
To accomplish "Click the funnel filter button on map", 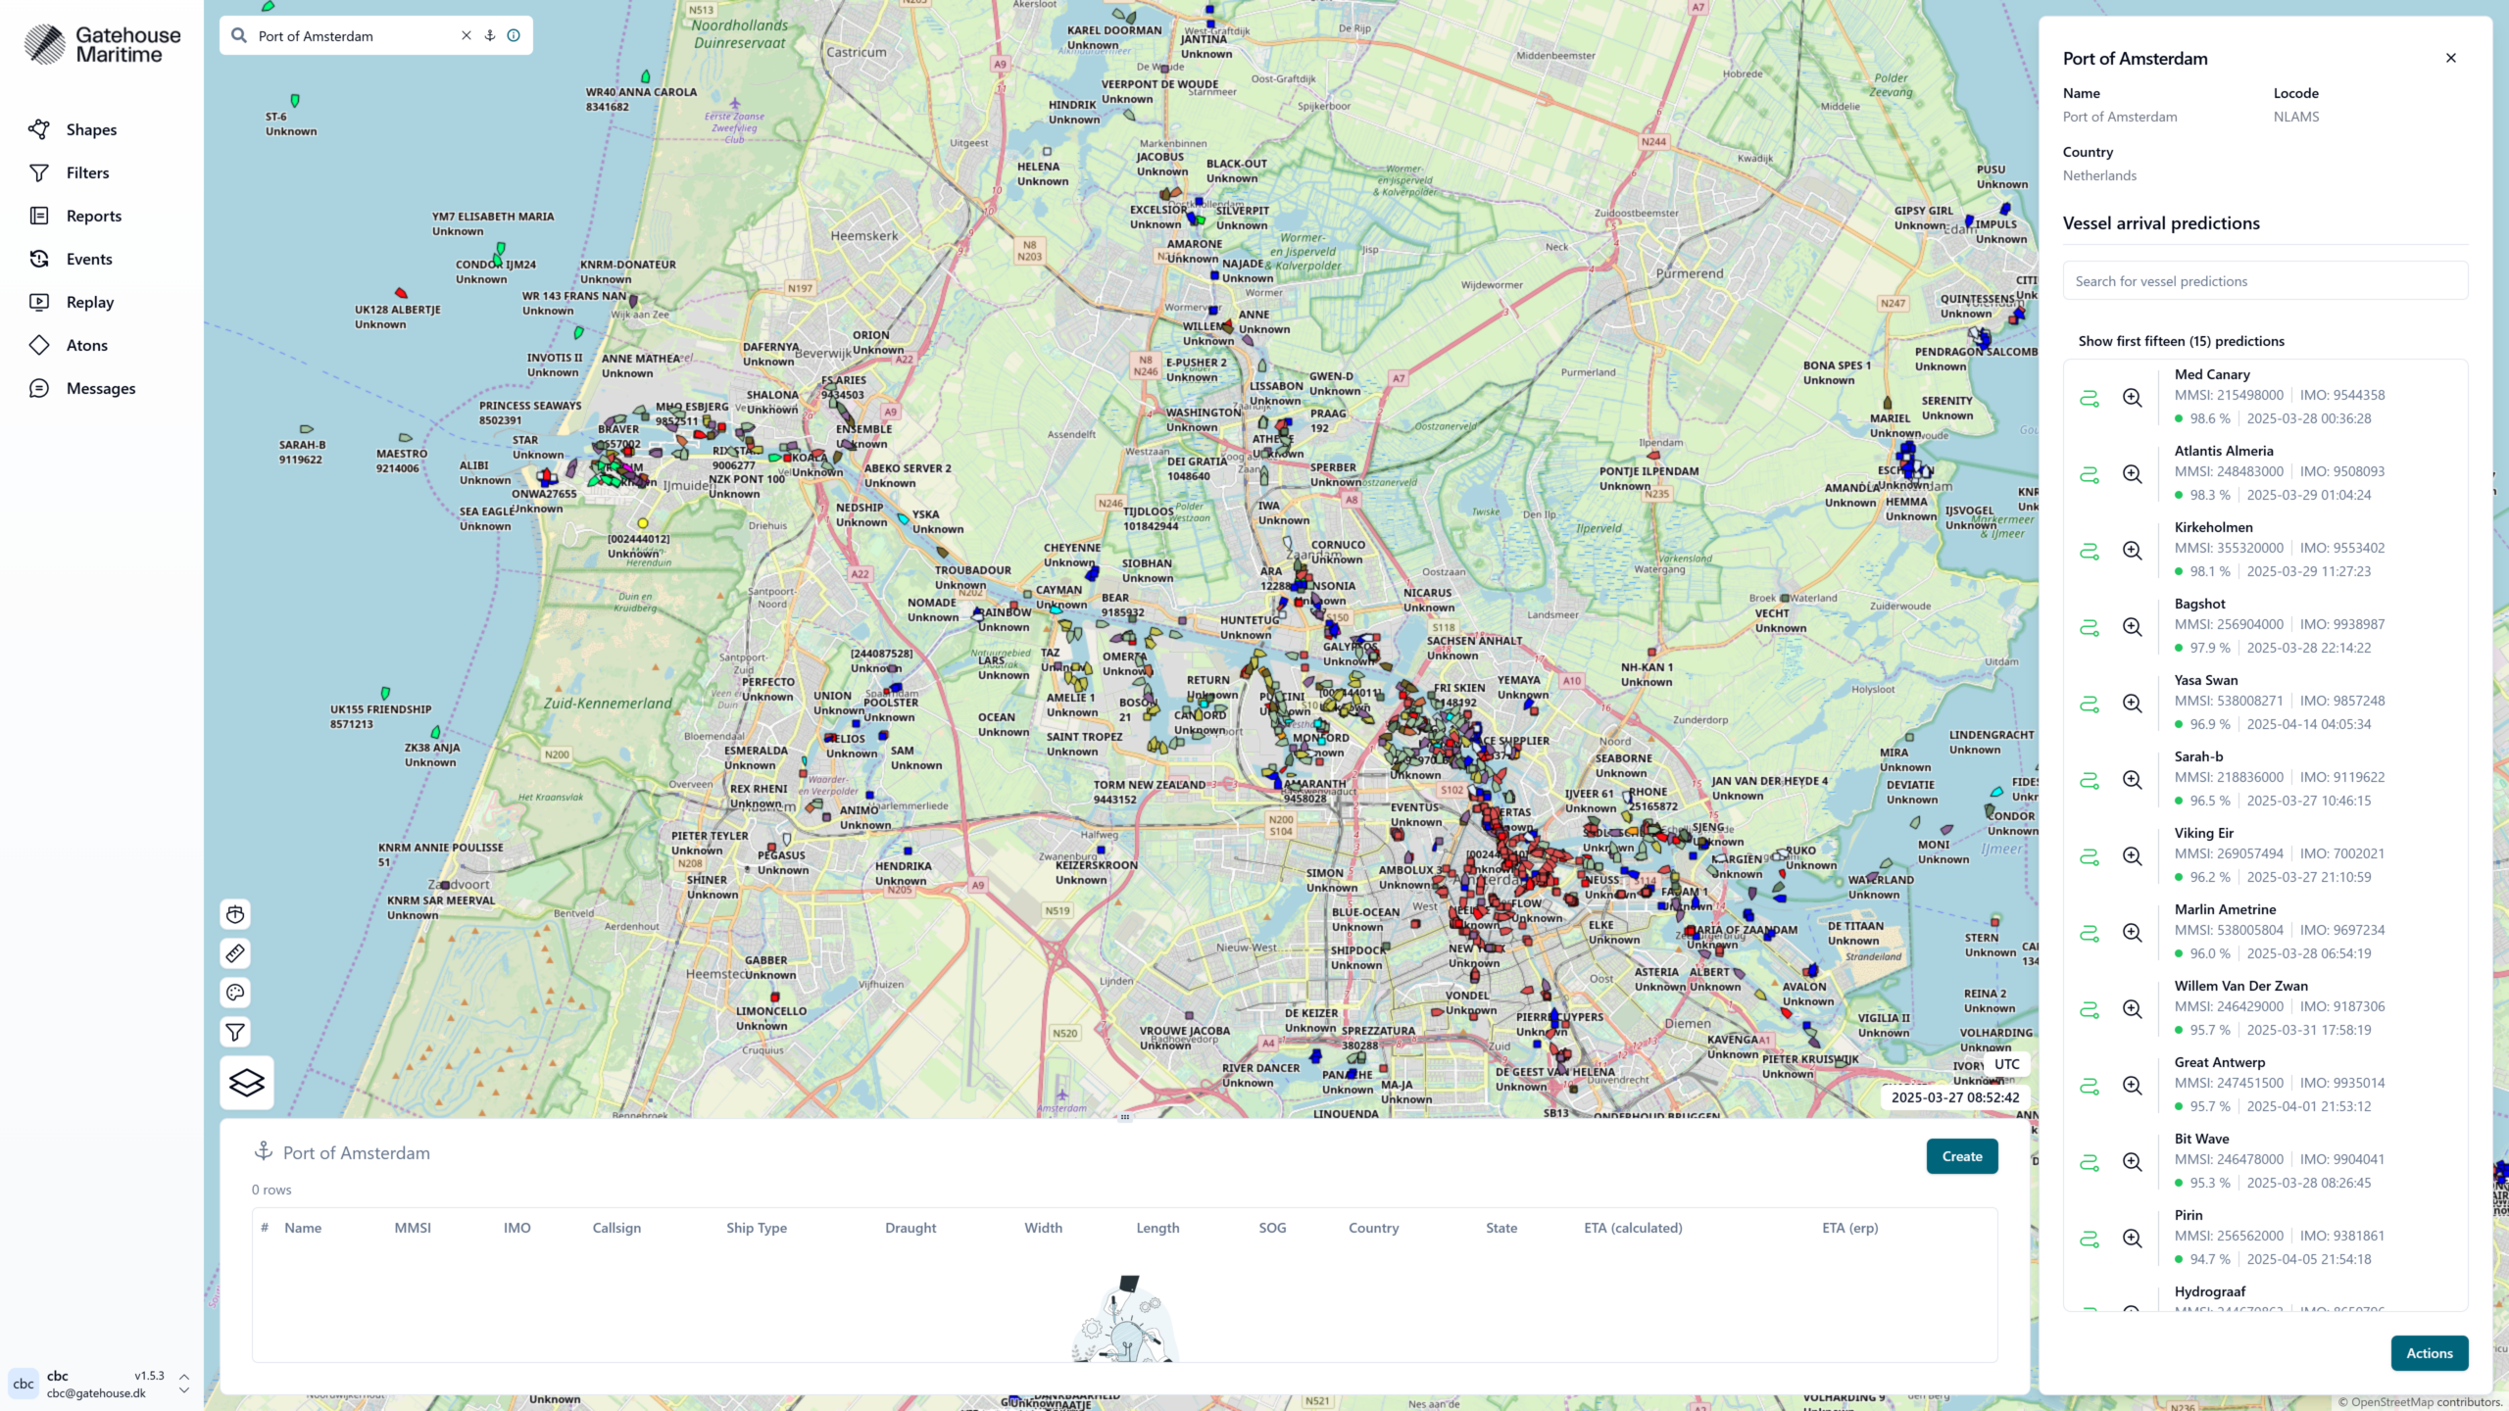I will coord(235,1032).
